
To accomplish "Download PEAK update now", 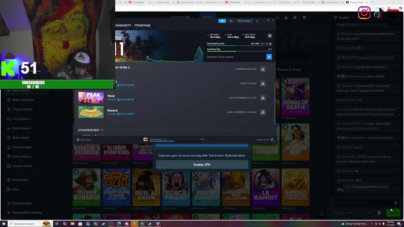I will [x=263, y=98].
